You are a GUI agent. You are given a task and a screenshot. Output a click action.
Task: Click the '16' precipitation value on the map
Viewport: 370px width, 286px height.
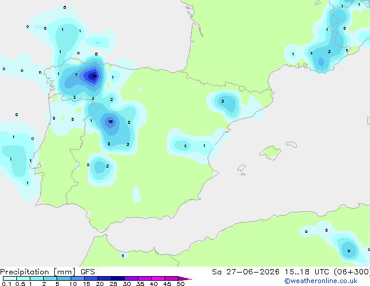pos(110,122)
